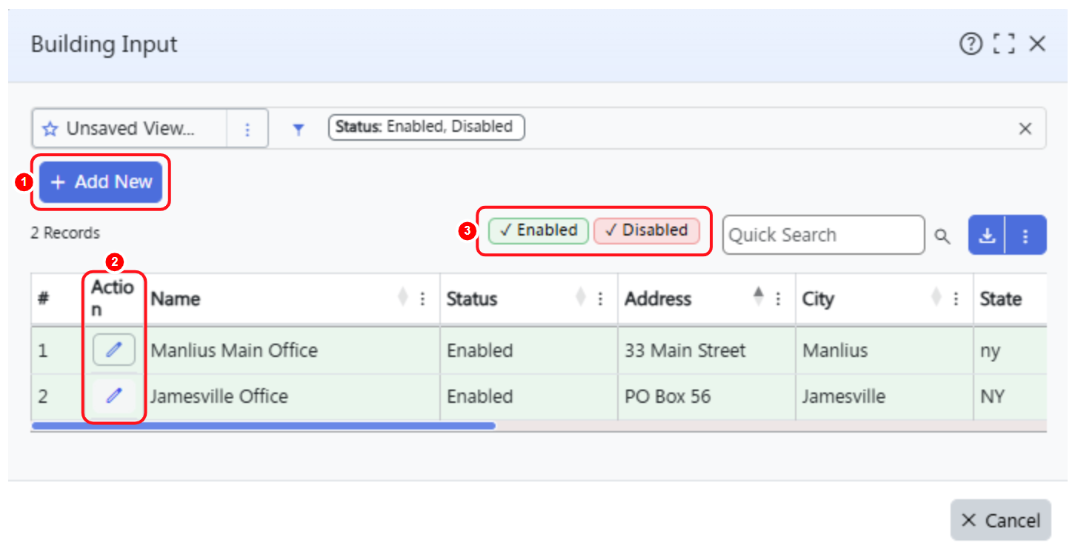Click the download export icon
Image resolution: width=1078 pixels, height=551 pixels.
pyautogui.click(x=987, y=236)
